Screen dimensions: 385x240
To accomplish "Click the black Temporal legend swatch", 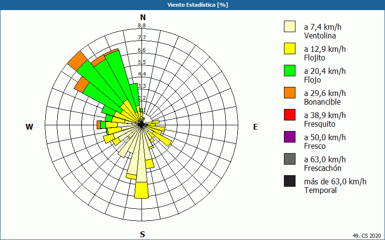I will click(x=290, y=181).
